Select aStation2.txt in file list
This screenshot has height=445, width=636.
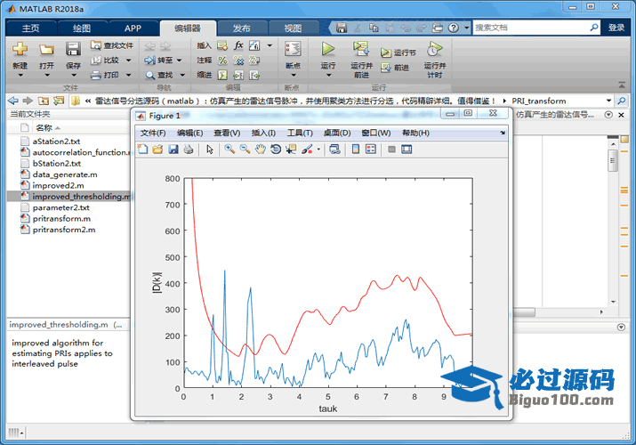click(x=56, y=142)
